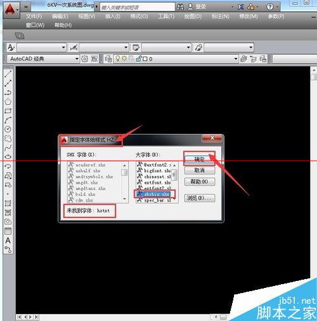The image size is (317, 321).
Task: Open the 视图(V) menu
Action: (87, 17)
